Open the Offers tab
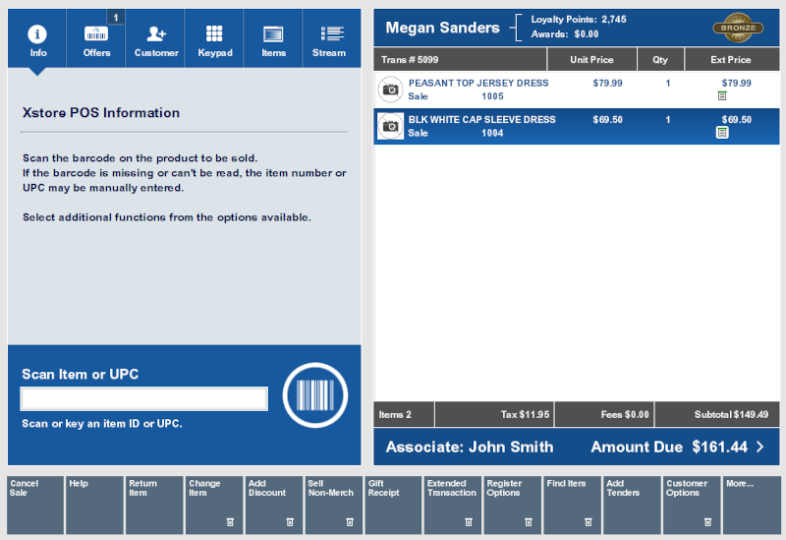Image resolution: width=786 pixels, height=540 pixels. 96,38
